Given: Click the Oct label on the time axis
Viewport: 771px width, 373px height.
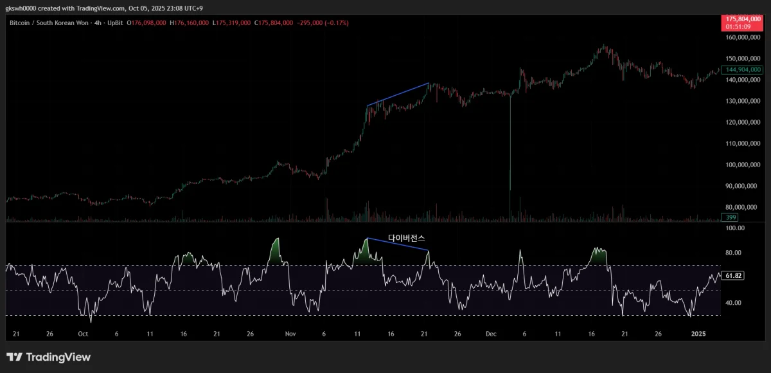Looking at the screenshot, I should [x=82, y=334].
